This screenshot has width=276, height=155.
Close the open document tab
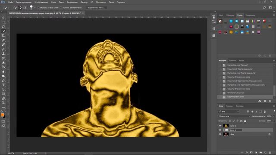83,13
